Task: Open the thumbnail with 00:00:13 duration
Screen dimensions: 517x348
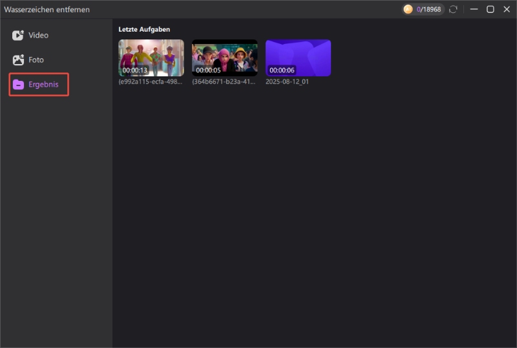Action: pos(151,58)
